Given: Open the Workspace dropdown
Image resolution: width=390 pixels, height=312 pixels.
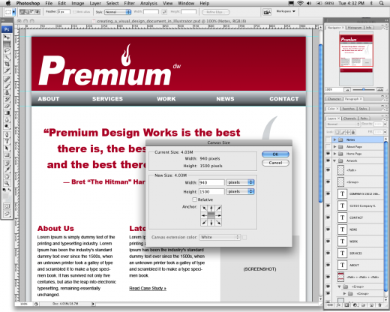Looking at the screenshot, I should [286, 11].
